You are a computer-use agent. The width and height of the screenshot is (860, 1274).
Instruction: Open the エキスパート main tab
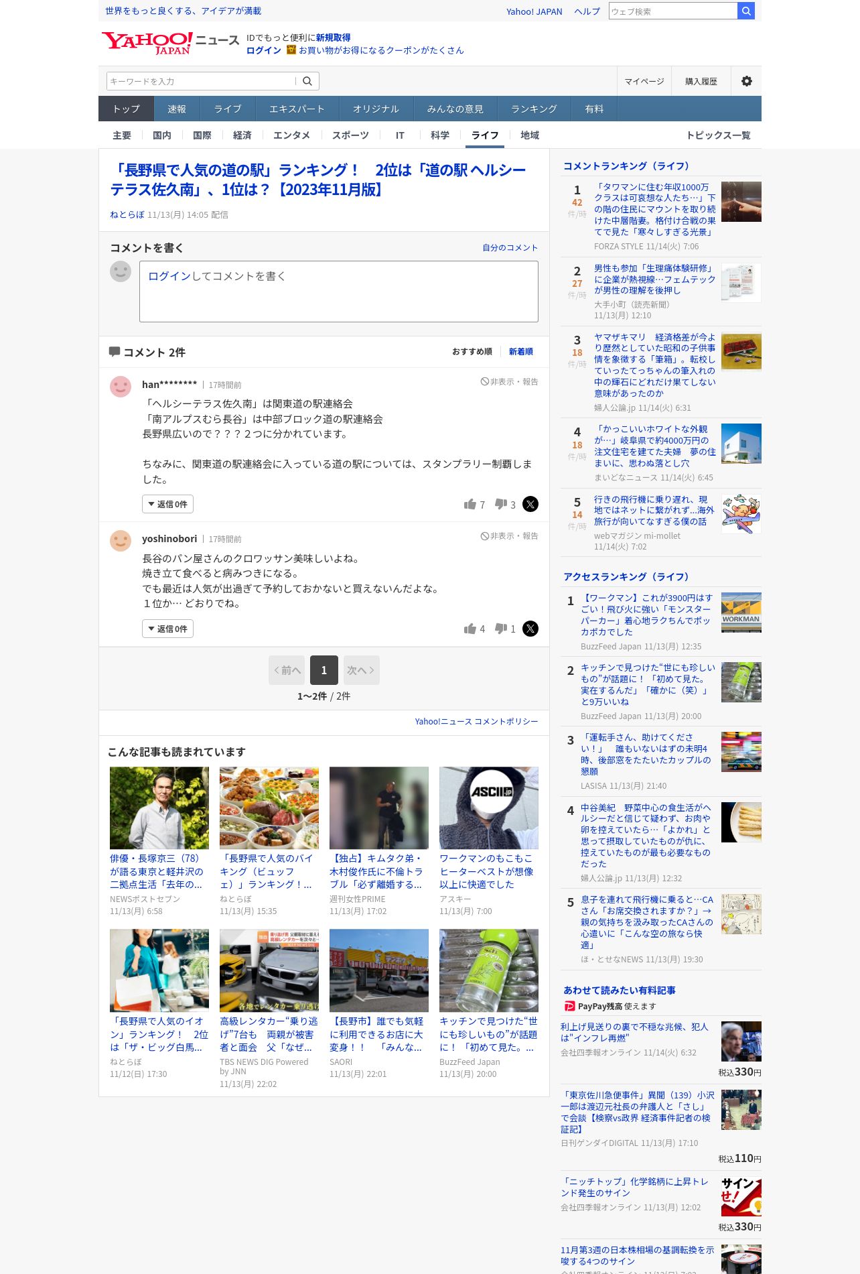point(297,109)
